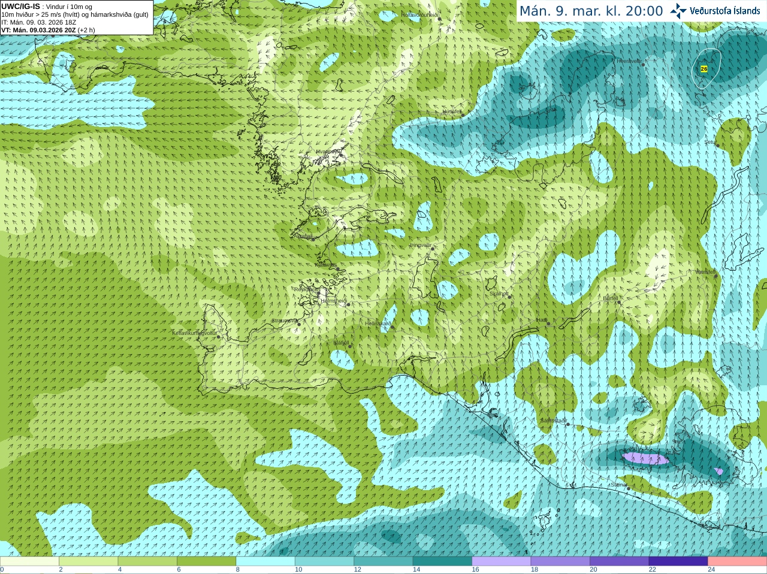Pick the 14–16 m/s dark teal legend swatch
Viewport: 767px width, 574px height.
443,561
